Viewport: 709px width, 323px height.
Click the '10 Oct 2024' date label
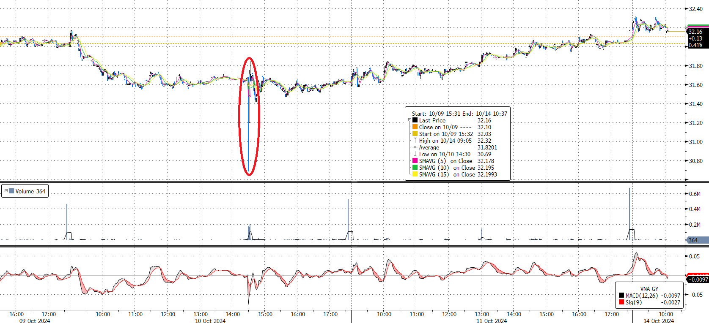[210, 320]
